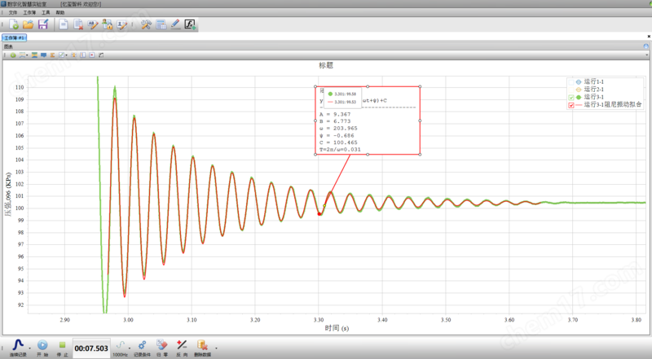Click the green refresh icon in chart toolbar
The image size is (652, 359).
pyautogui.click(x=13, y=55)
